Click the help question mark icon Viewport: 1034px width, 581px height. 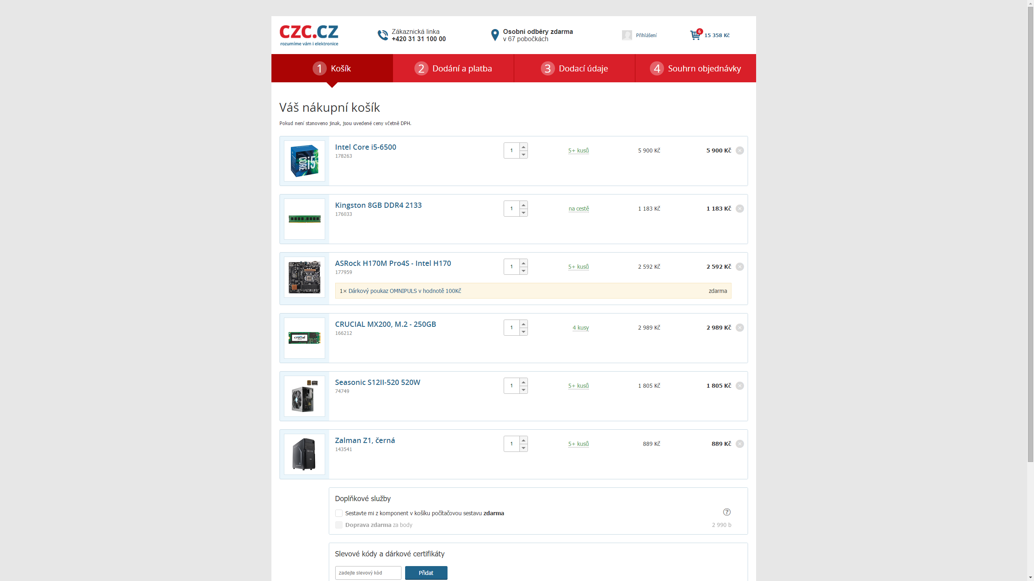[727, 512]
